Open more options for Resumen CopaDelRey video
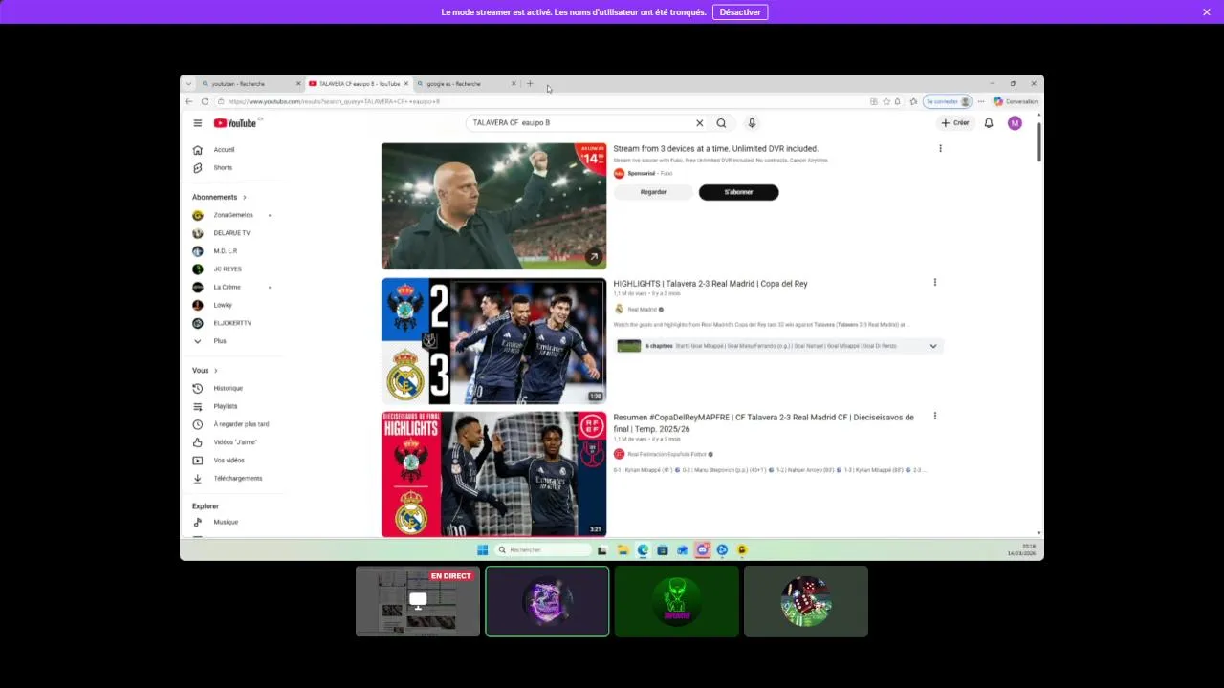 tap(934, 417)
